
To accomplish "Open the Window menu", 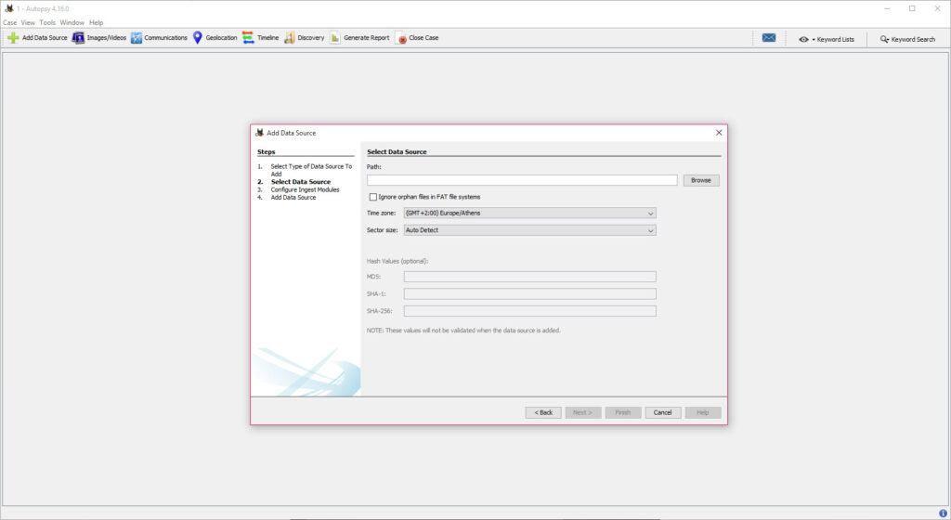I will 72,22.
